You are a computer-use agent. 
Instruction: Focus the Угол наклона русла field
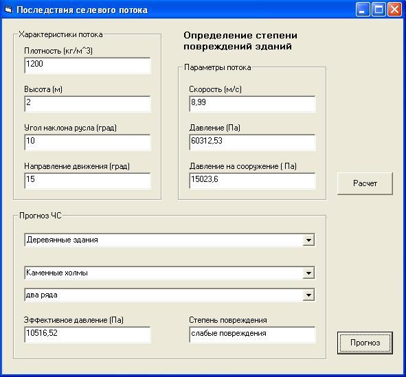[87, 142]
